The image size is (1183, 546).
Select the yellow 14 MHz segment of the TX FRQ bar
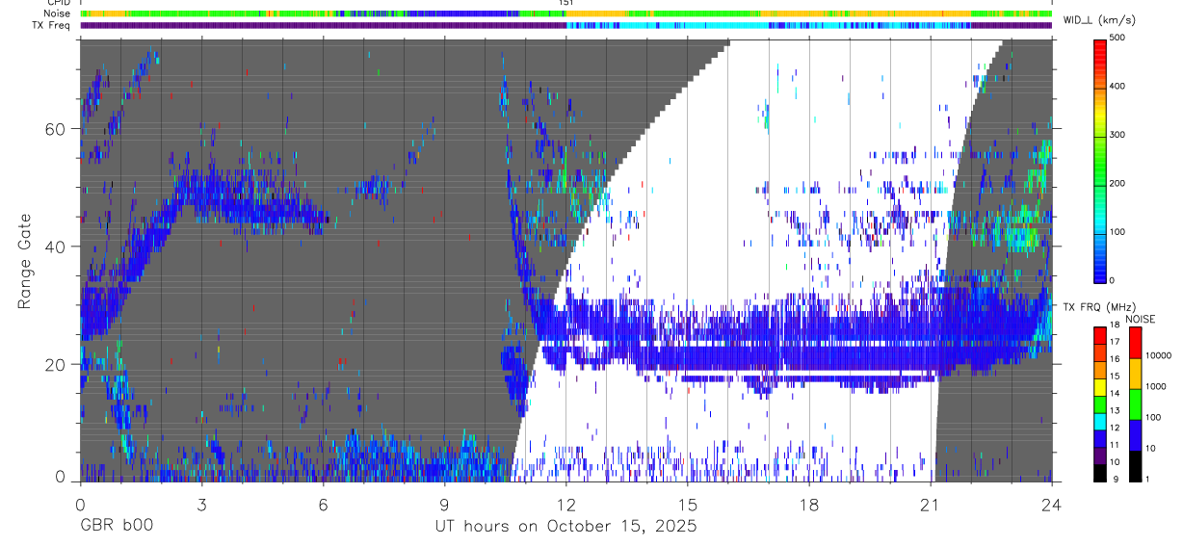coord(1100,388)
